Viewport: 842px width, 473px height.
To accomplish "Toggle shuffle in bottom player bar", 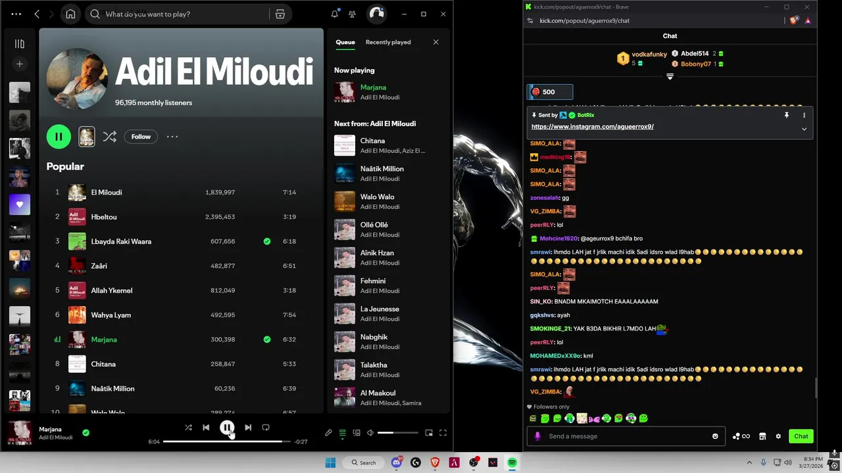I will (x=188, y=428).
